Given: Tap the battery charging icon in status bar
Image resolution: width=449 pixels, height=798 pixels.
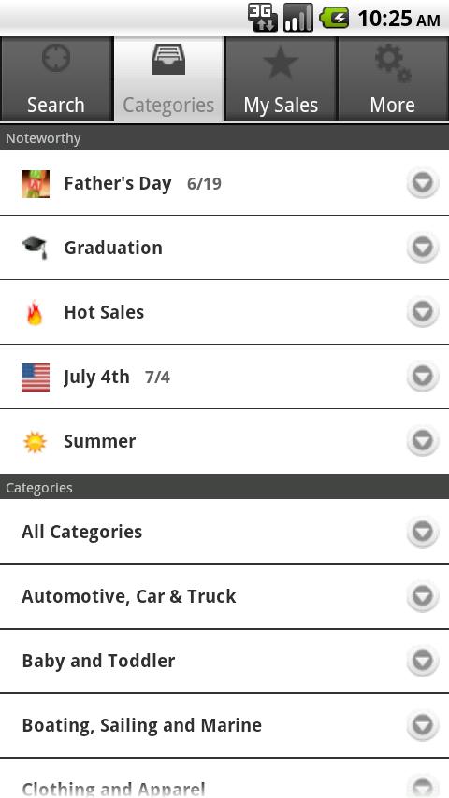Looking at the screenshot, I should (334, 19).
